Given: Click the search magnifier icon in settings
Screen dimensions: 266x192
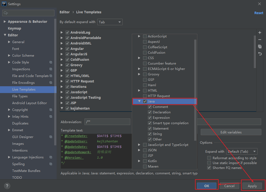Looking at the screenshot, I should point(5,13).
